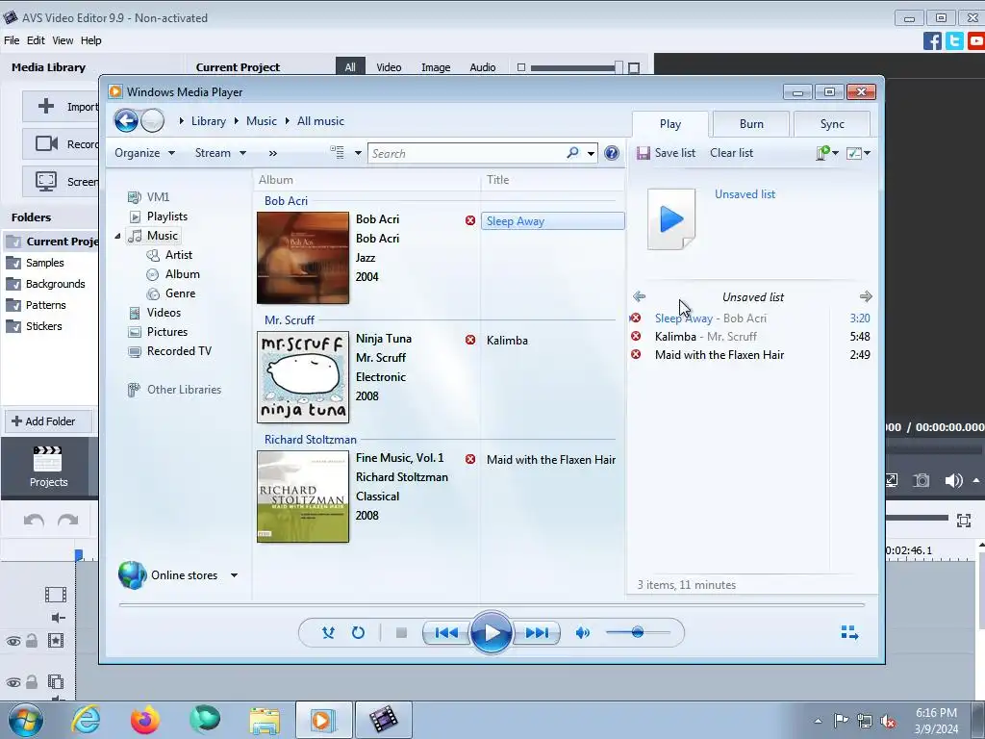Click Save list text button
Screen dimensions: 985x739
coord(674,153)
